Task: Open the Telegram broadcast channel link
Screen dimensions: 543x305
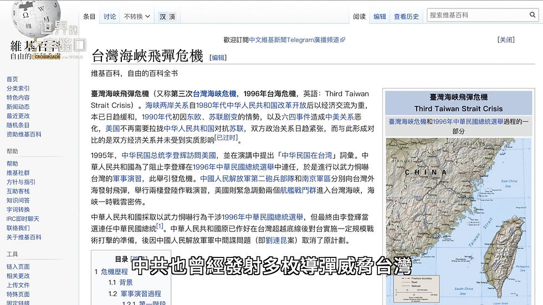Action: 297,40
